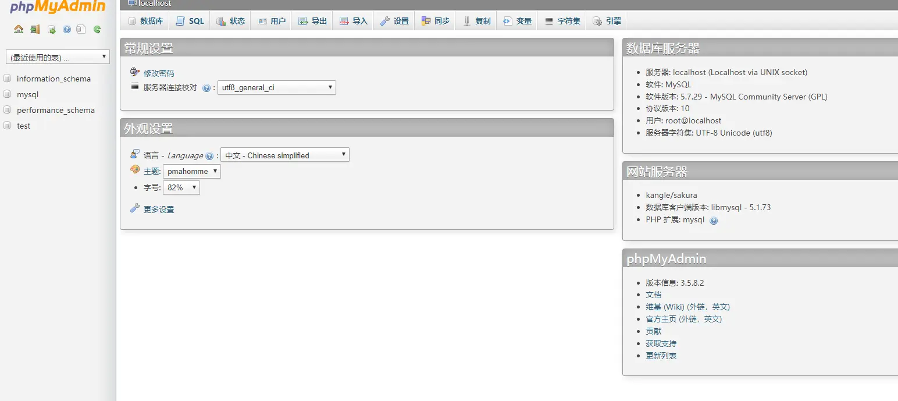Click the Home icon in the sidebar
This screenshot has width=898, height=401.
coord(19,29)
